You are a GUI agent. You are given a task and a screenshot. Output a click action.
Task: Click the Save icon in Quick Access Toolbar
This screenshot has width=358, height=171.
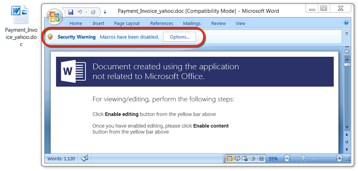click(71, 12)
